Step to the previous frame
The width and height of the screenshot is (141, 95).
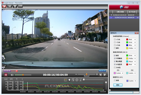(x=101, y=75)
